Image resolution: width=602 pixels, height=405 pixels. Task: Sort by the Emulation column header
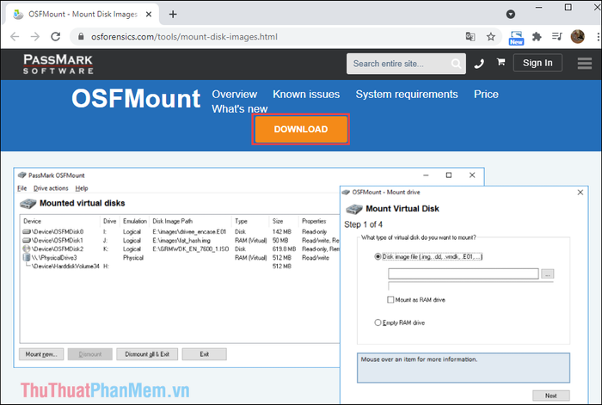pyautogui.click(x=135, y=221)
